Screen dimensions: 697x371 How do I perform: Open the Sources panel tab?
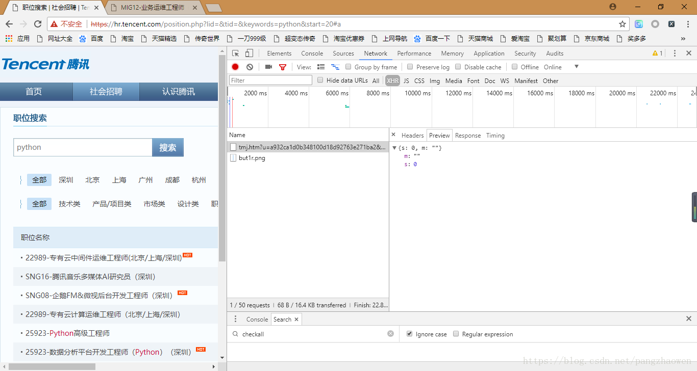(x=343, y=53)
